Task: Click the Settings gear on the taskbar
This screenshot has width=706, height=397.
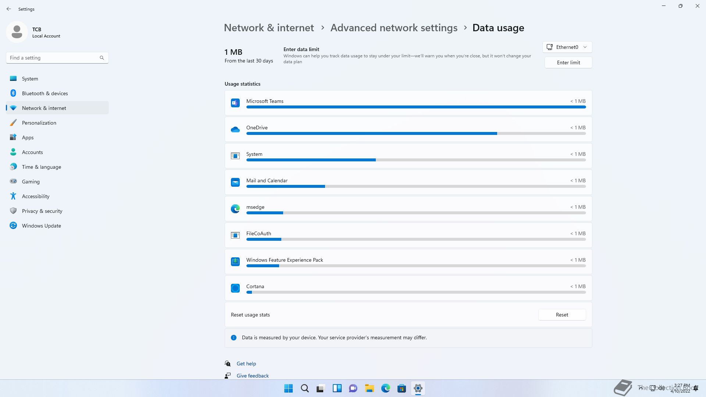Action: tap(418, 388)
